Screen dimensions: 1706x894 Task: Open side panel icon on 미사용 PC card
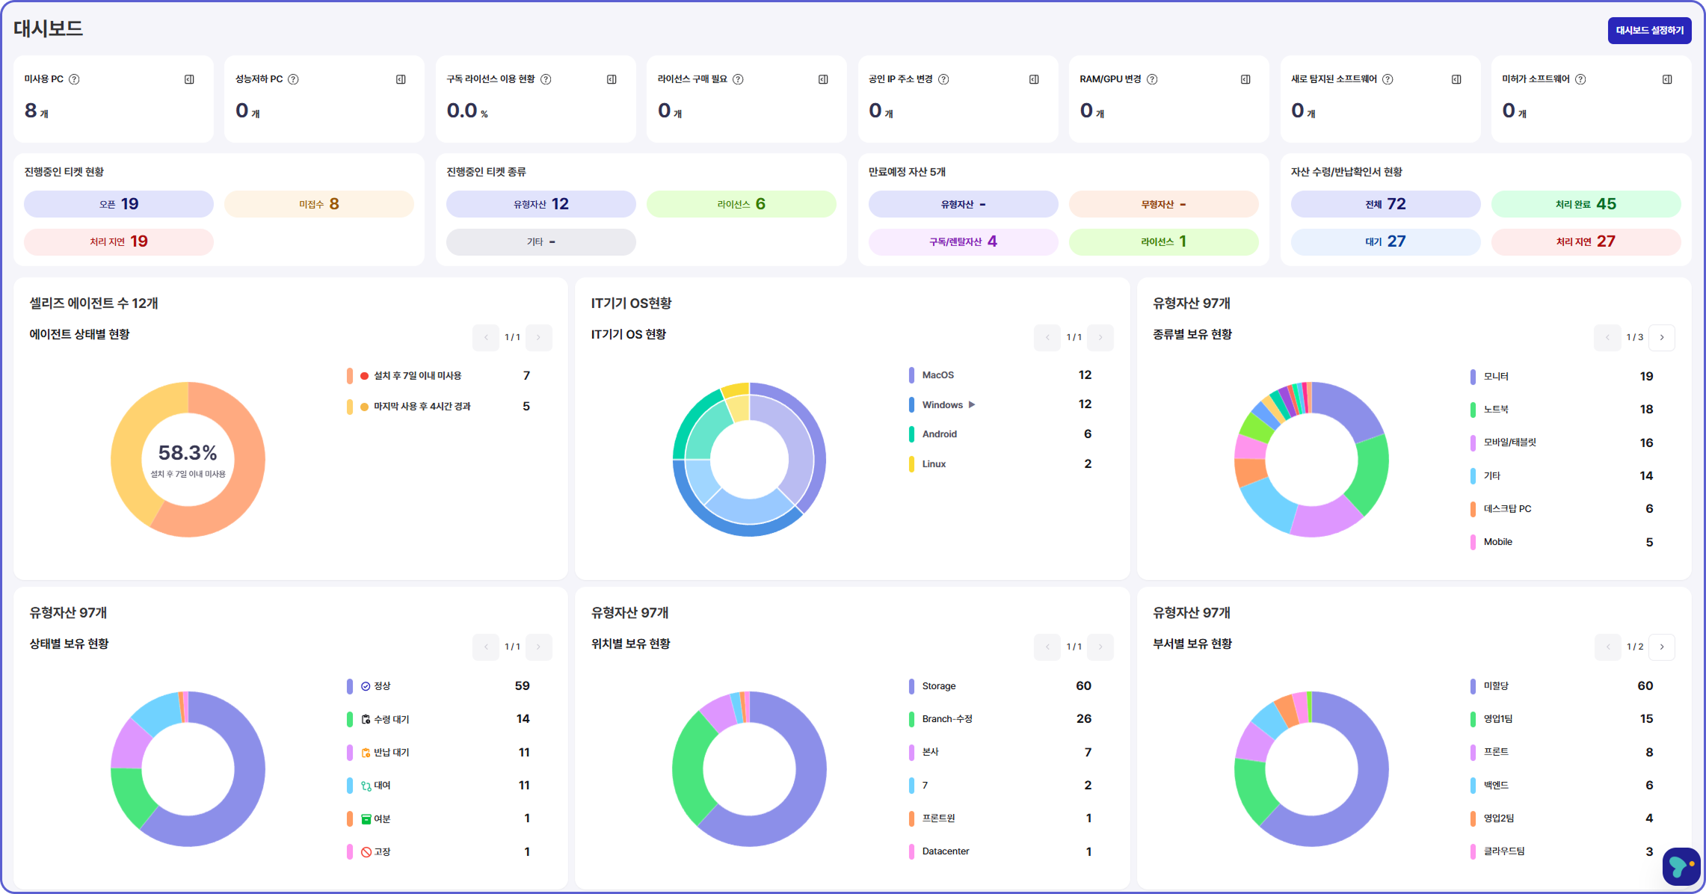click(189, 79)
